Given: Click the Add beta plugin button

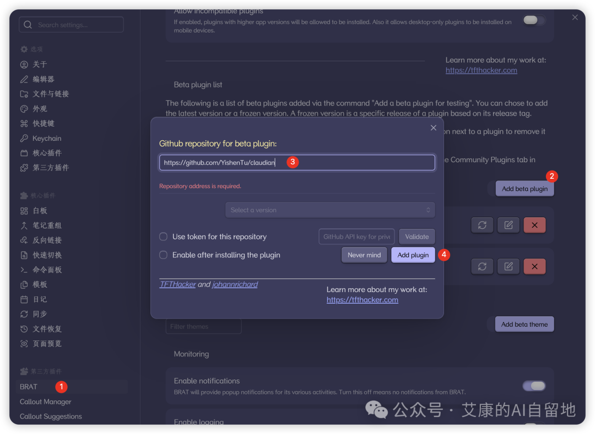Looking at the screenshot, I should tap(524, 189).
